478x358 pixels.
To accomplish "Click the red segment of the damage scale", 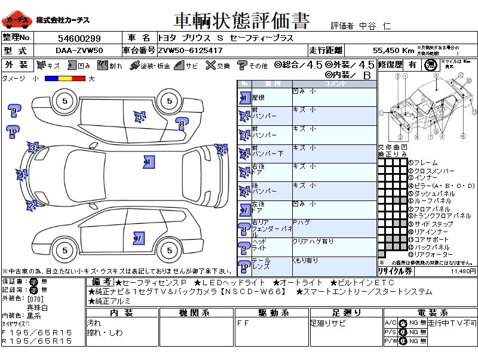I will (78, 79).
